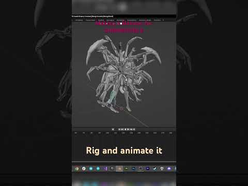The image size is (248, 186).
Task: Open Google Chrome from the taskbar
Action: (x=76, y=168)
